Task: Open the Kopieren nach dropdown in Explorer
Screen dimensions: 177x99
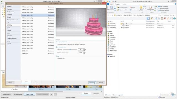Action: pyautogui.click(x=122, y=10)
